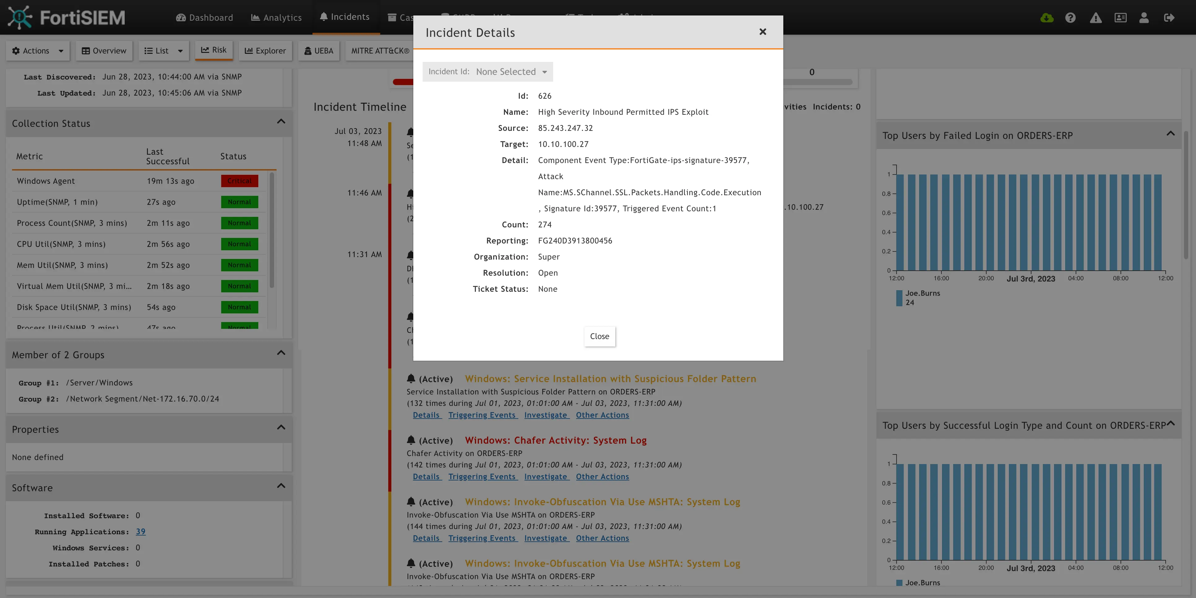Click the Close button in Incident Details
This screenshot has height=598, width=1196.
pos(600,336)
